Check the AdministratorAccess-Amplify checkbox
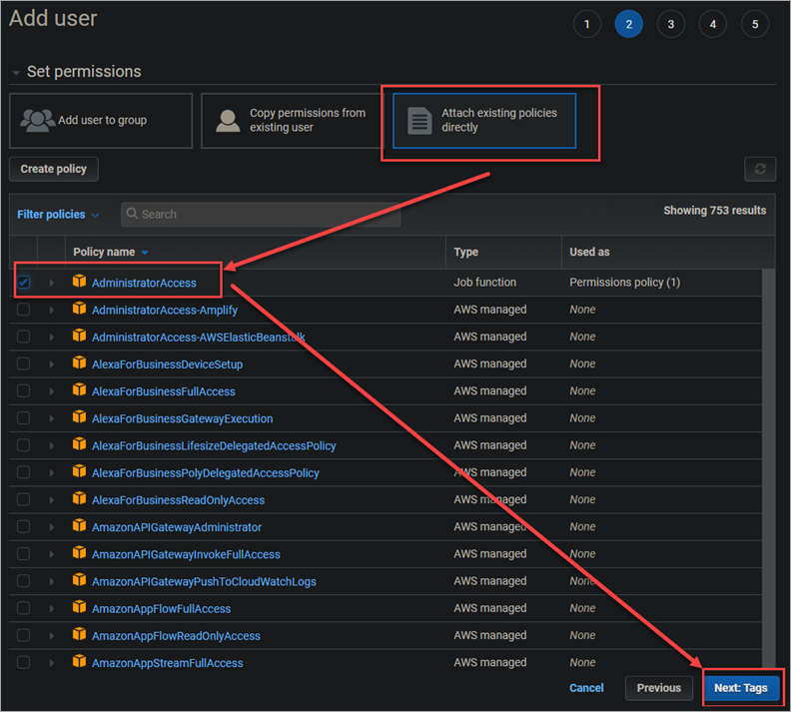 (x=23, y=310)
